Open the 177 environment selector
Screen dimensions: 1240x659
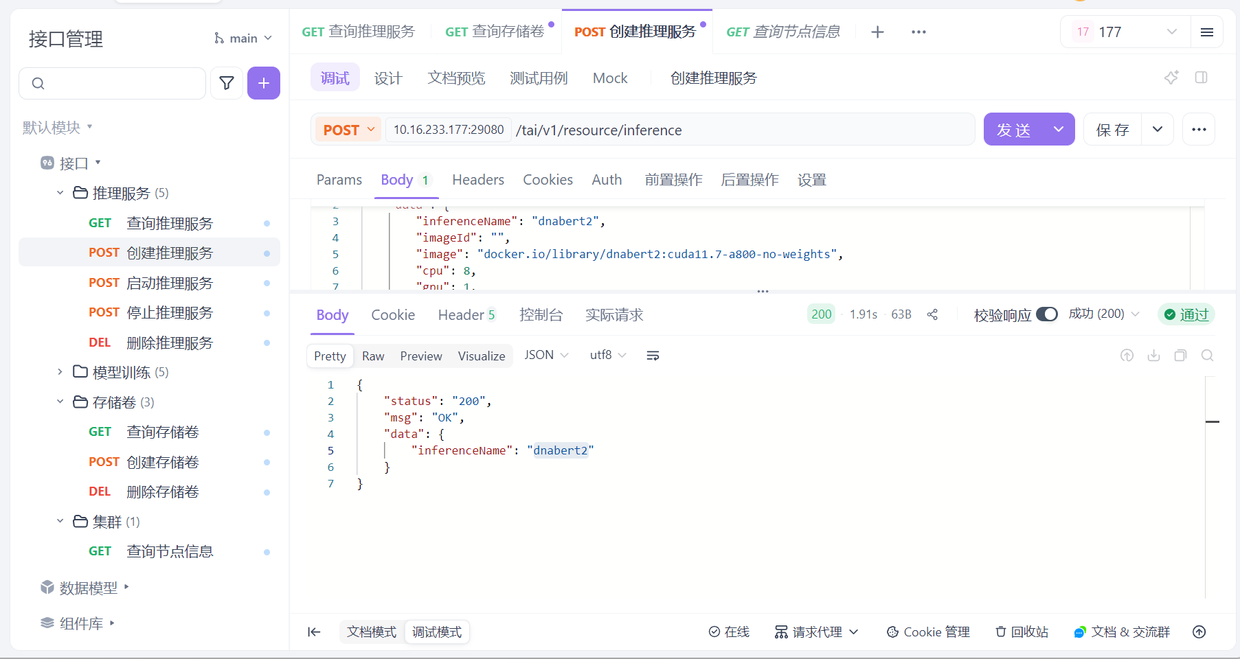point(1125,32)
